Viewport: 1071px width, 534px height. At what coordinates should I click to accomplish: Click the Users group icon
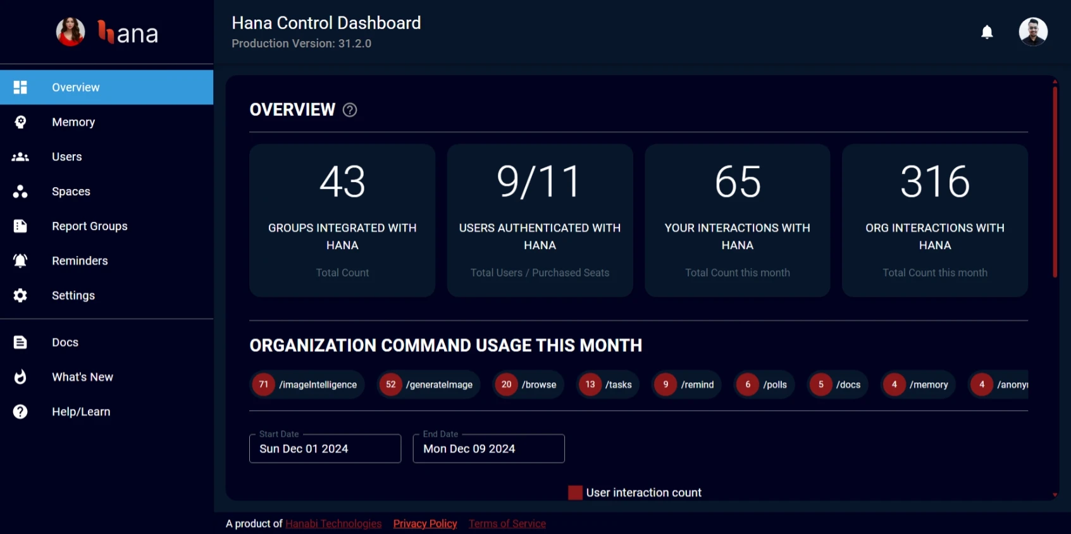tap(20, 157)
